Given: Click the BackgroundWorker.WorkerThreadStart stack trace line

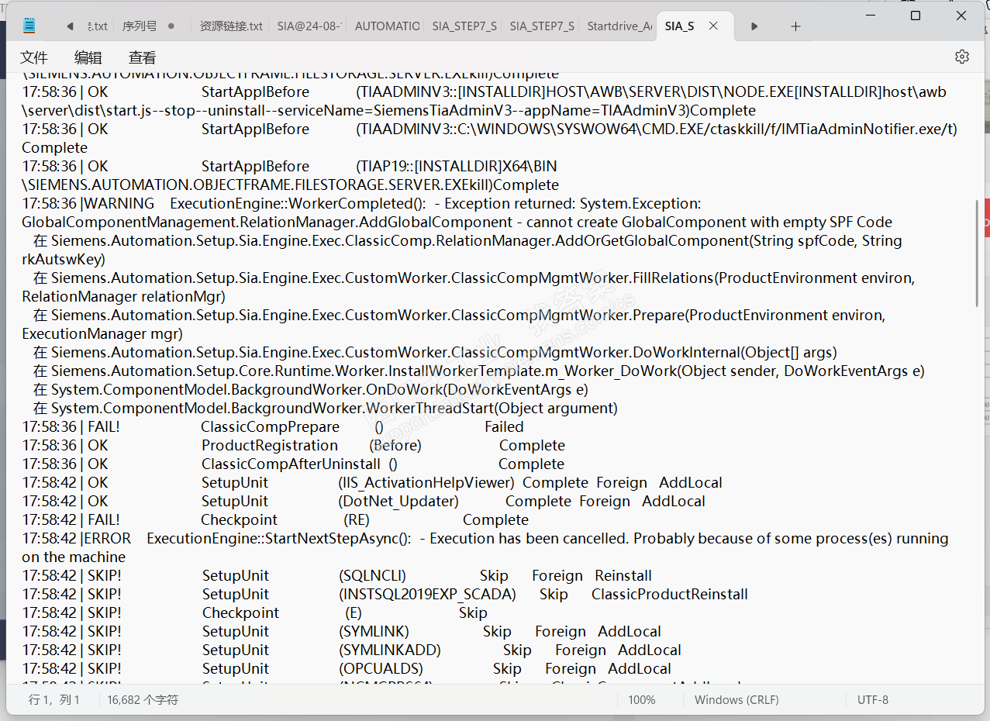Looking at the screenshot, I should 325,409.
